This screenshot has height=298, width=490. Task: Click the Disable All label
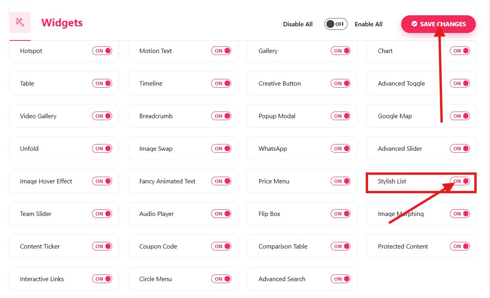[298, 24]
